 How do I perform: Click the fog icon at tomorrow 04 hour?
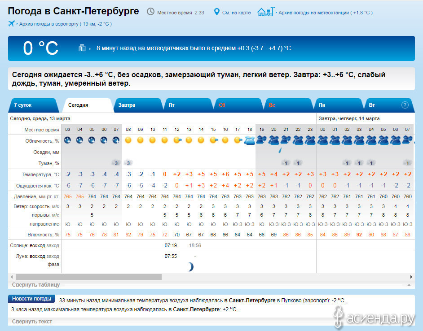pyautogui.click(x=371, y=163)
